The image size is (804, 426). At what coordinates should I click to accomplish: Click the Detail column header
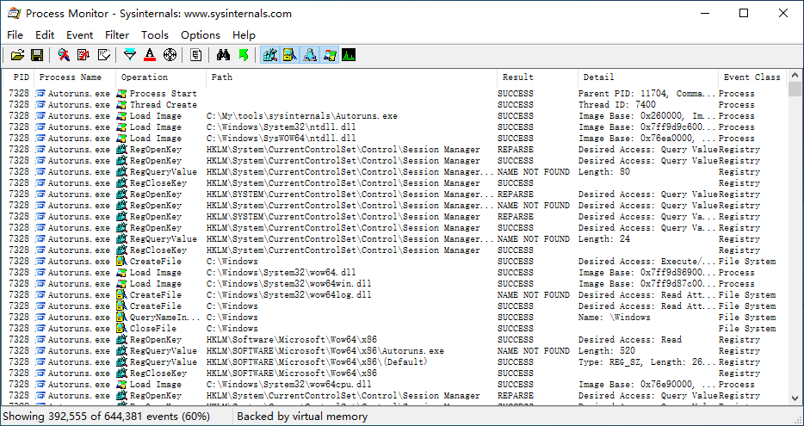coord(648,77)
